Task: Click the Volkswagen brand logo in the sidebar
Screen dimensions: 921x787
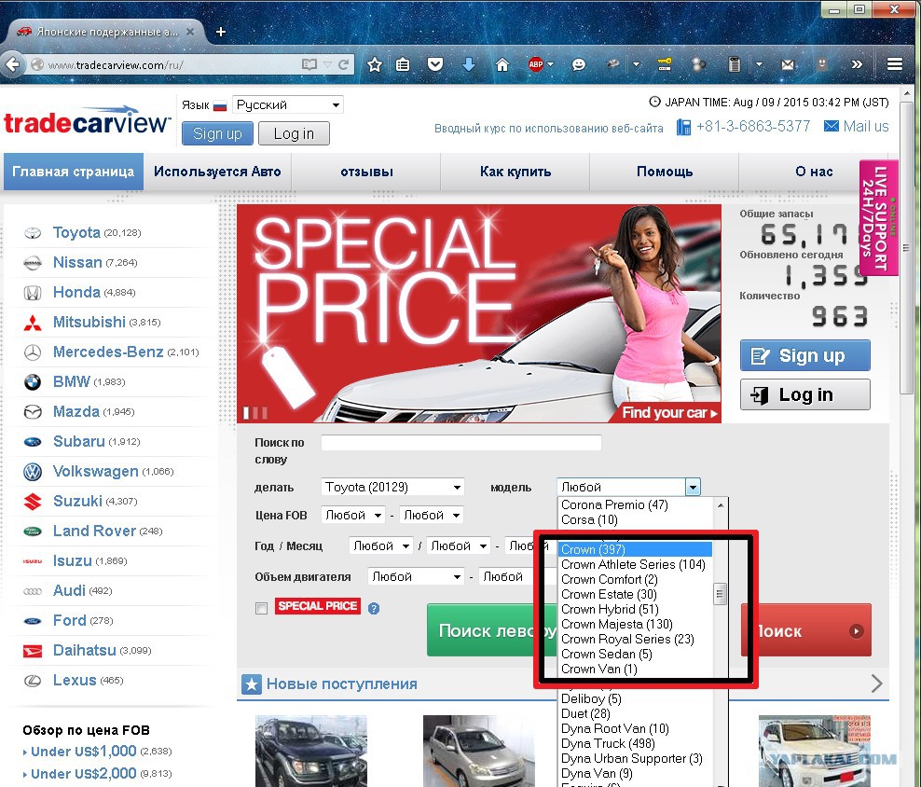Action: [33, 472]
